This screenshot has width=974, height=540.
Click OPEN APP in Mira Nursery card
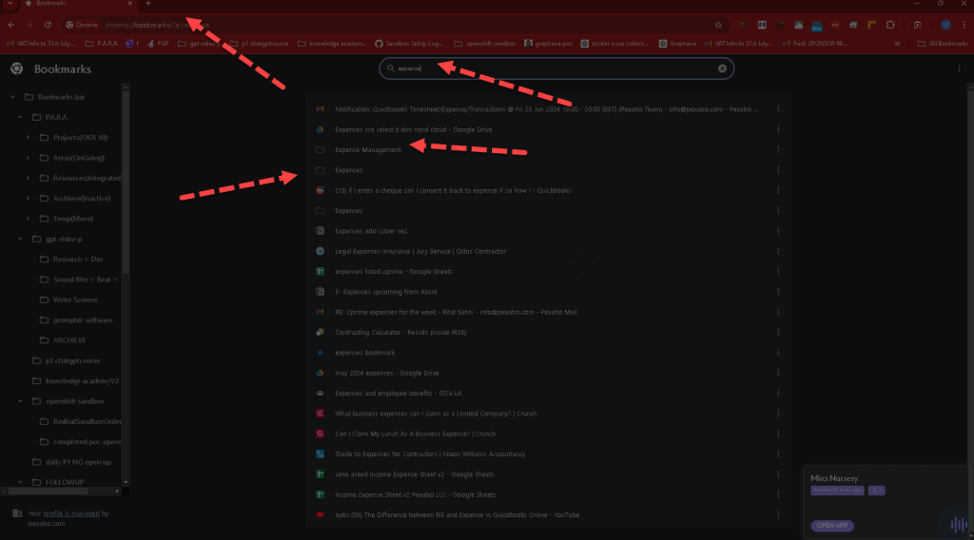tap(831, 526)
